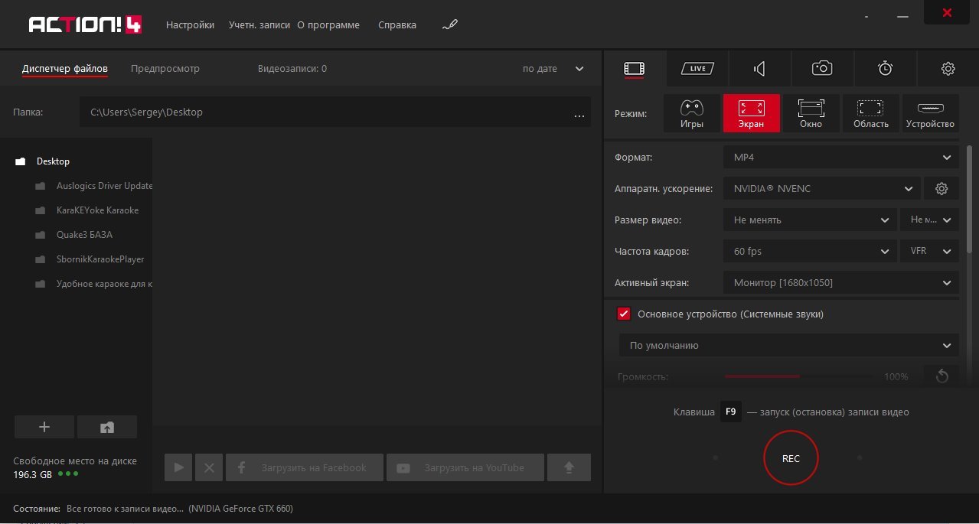Select Экран (screen) recording mode
Image resolution: width=979 pixels, height=524 pixels.
[751, 113]
